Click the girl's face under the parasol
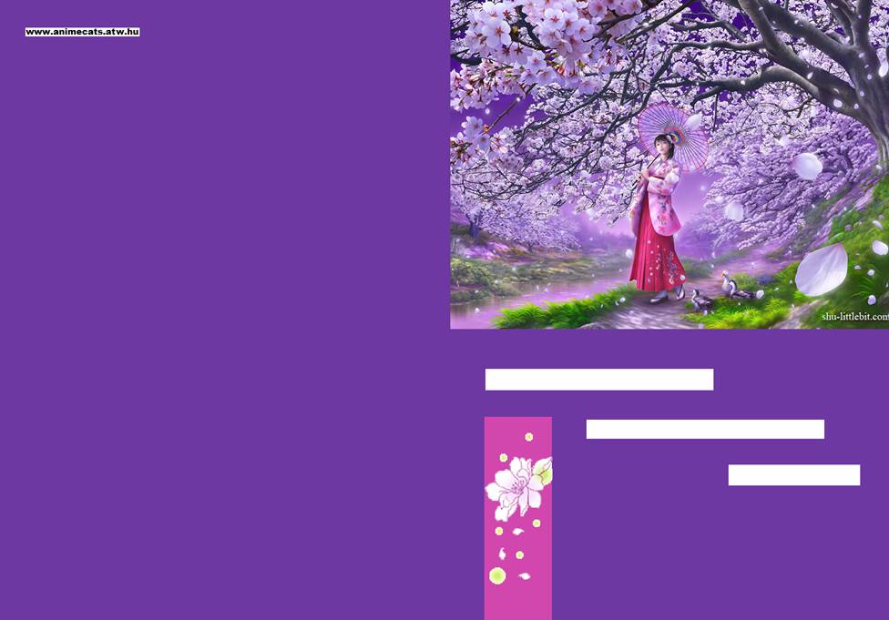 pyautogui.click(x=661, y=144)
